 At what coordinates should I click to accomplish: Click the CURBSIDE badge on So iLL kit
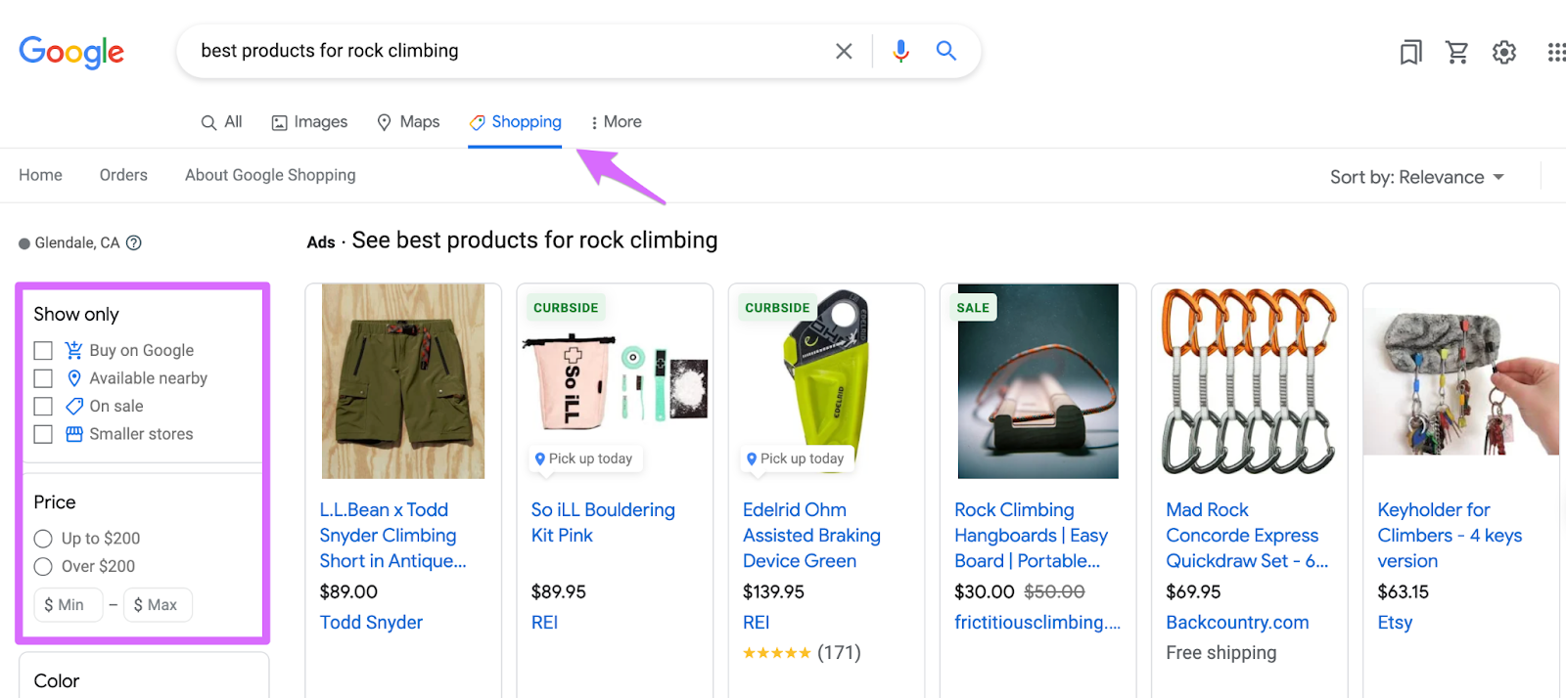click(x=566, y=308)
